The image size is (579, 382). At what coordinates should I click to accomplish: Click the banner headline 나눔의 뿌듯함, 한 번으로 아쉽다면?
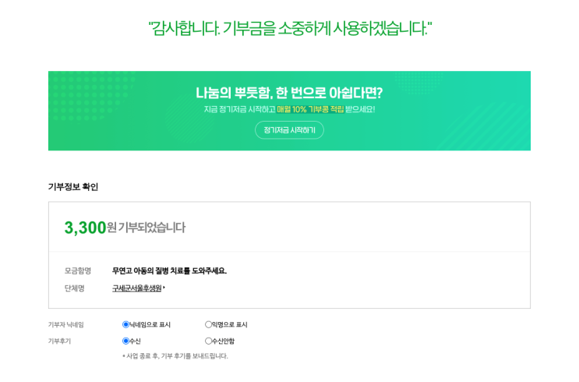[x=289, y=93]
